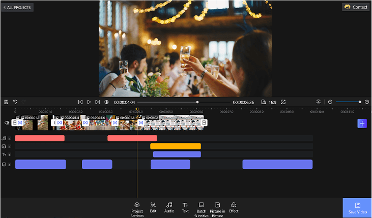Screen dimensions: 372x218
Task: Select the second subtitle block
Action: pyautogui.click(x=97, y=164)
